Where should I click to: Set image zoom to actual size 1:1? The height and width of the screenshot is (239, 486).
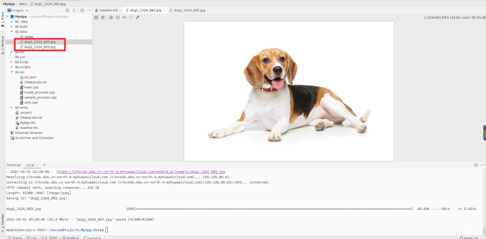tap(124, 17)
